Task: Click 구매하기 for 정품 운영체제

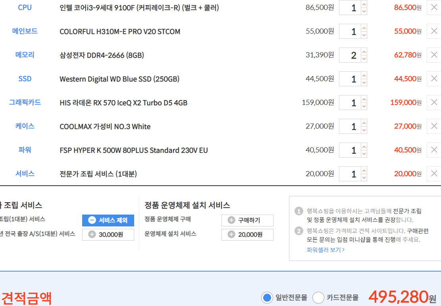Action: click(247, 220)
